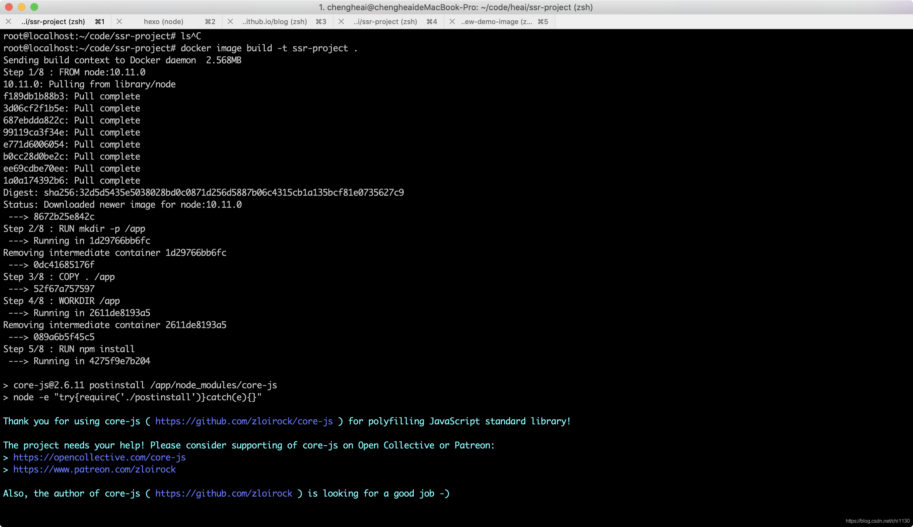Click the docker image build command line
913x527 pixels.
click(268, 48)
